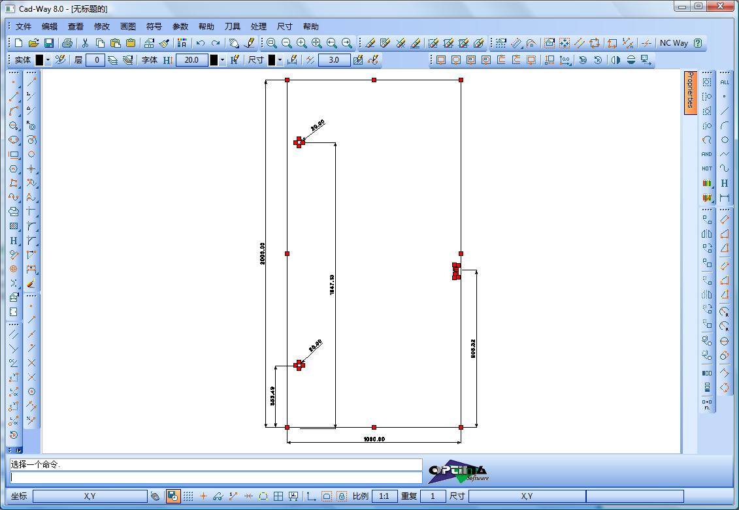Select the rectangle drawing tool
Image resolution: width=739 pixels, height=510 pixels.
click(14, 155)
